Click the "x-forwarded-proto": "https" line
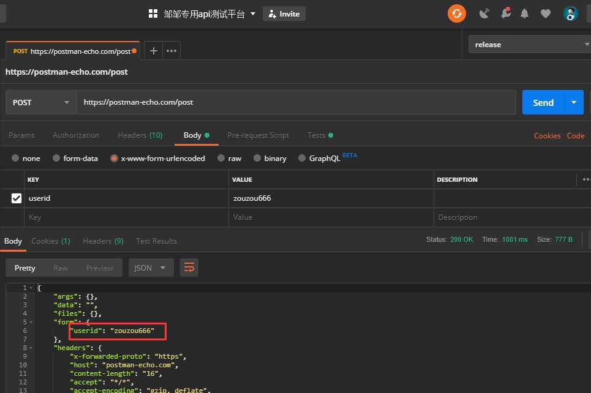 tap(128, 356)
